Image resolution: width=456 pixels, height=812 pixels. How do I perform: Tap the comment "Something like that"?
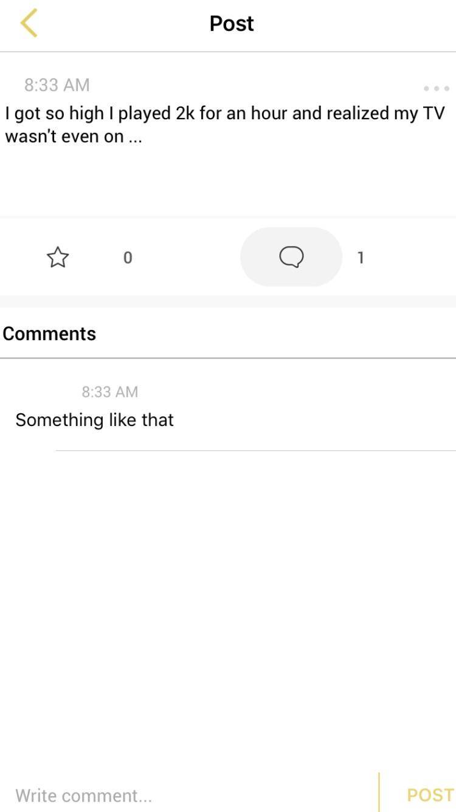(x=95, y=419)
